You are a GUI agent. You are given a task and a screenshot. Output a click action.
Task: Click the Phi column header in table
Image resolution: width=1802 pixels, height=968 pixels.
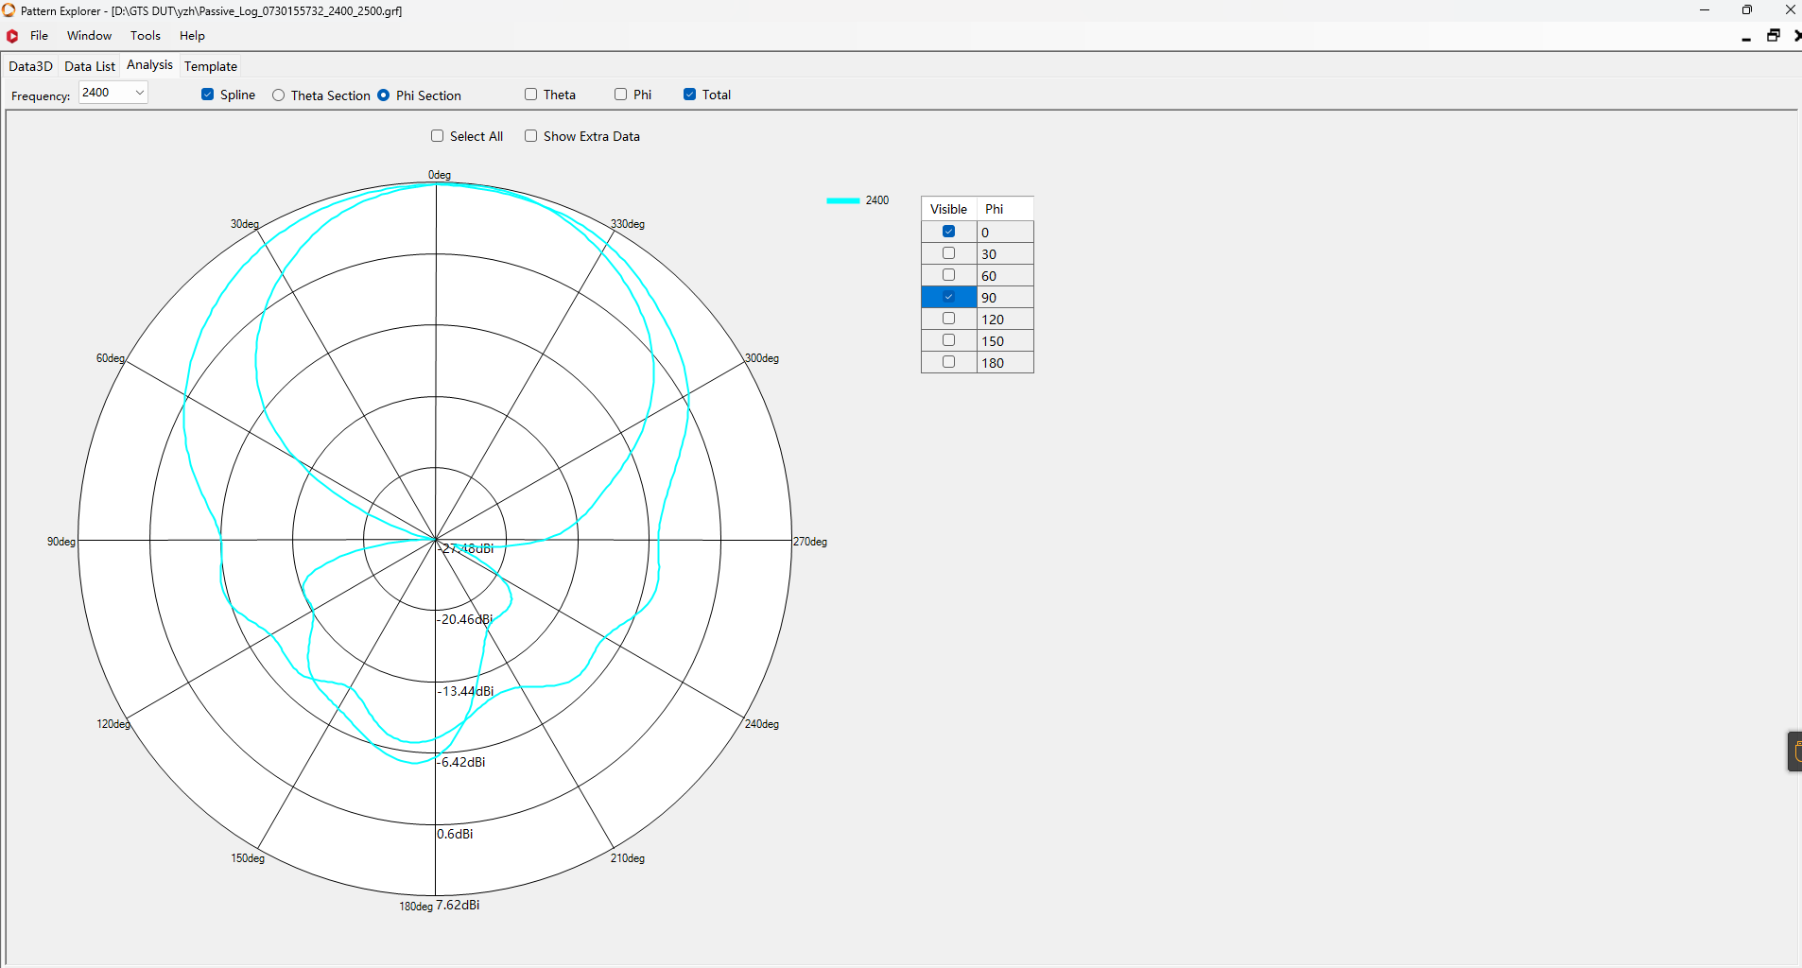pyautogui.click(x=1005, y=209)
